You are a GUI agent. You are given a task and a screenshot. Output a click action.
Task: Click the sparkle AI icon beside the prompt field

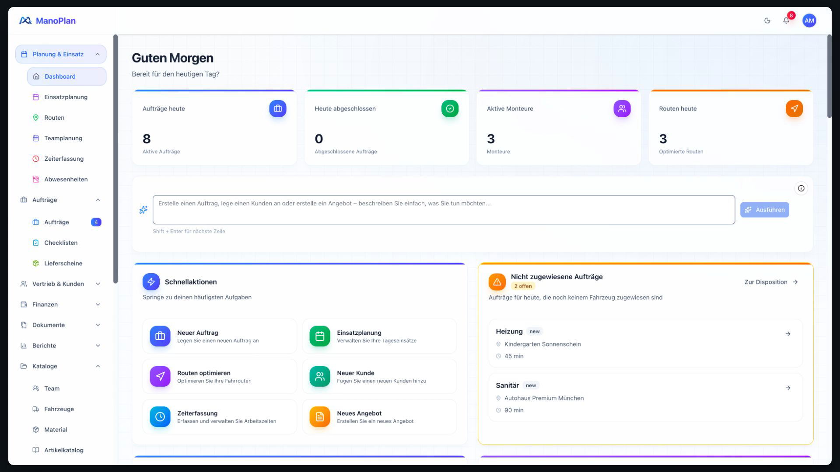(x=143, y=210)
